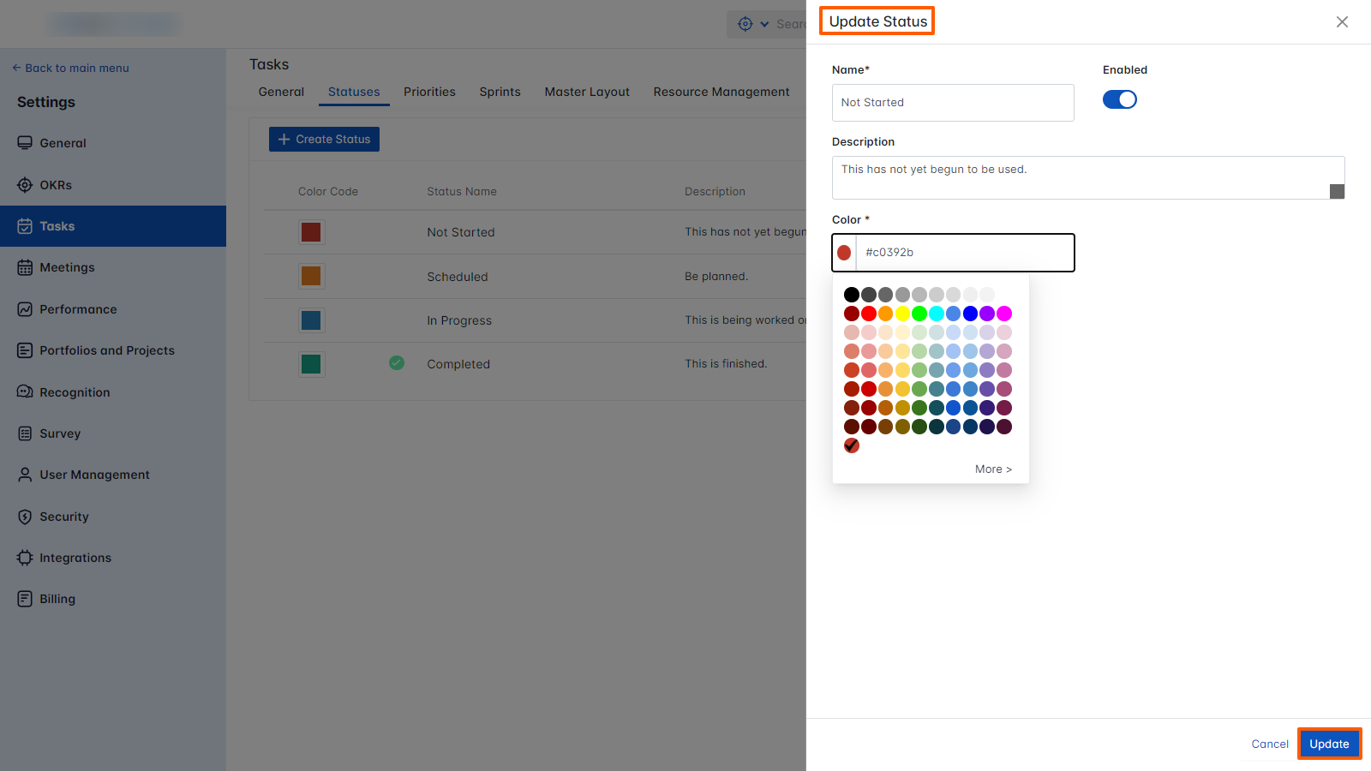1371x771 pixels.
Task: Toggle the currently selected red color checkmark
Action: (851, 445)
